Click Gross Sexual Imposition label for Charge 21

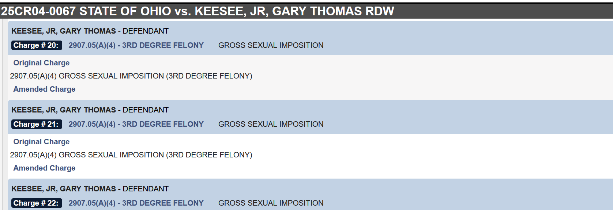pyautogui.click(x=271, y=124)
